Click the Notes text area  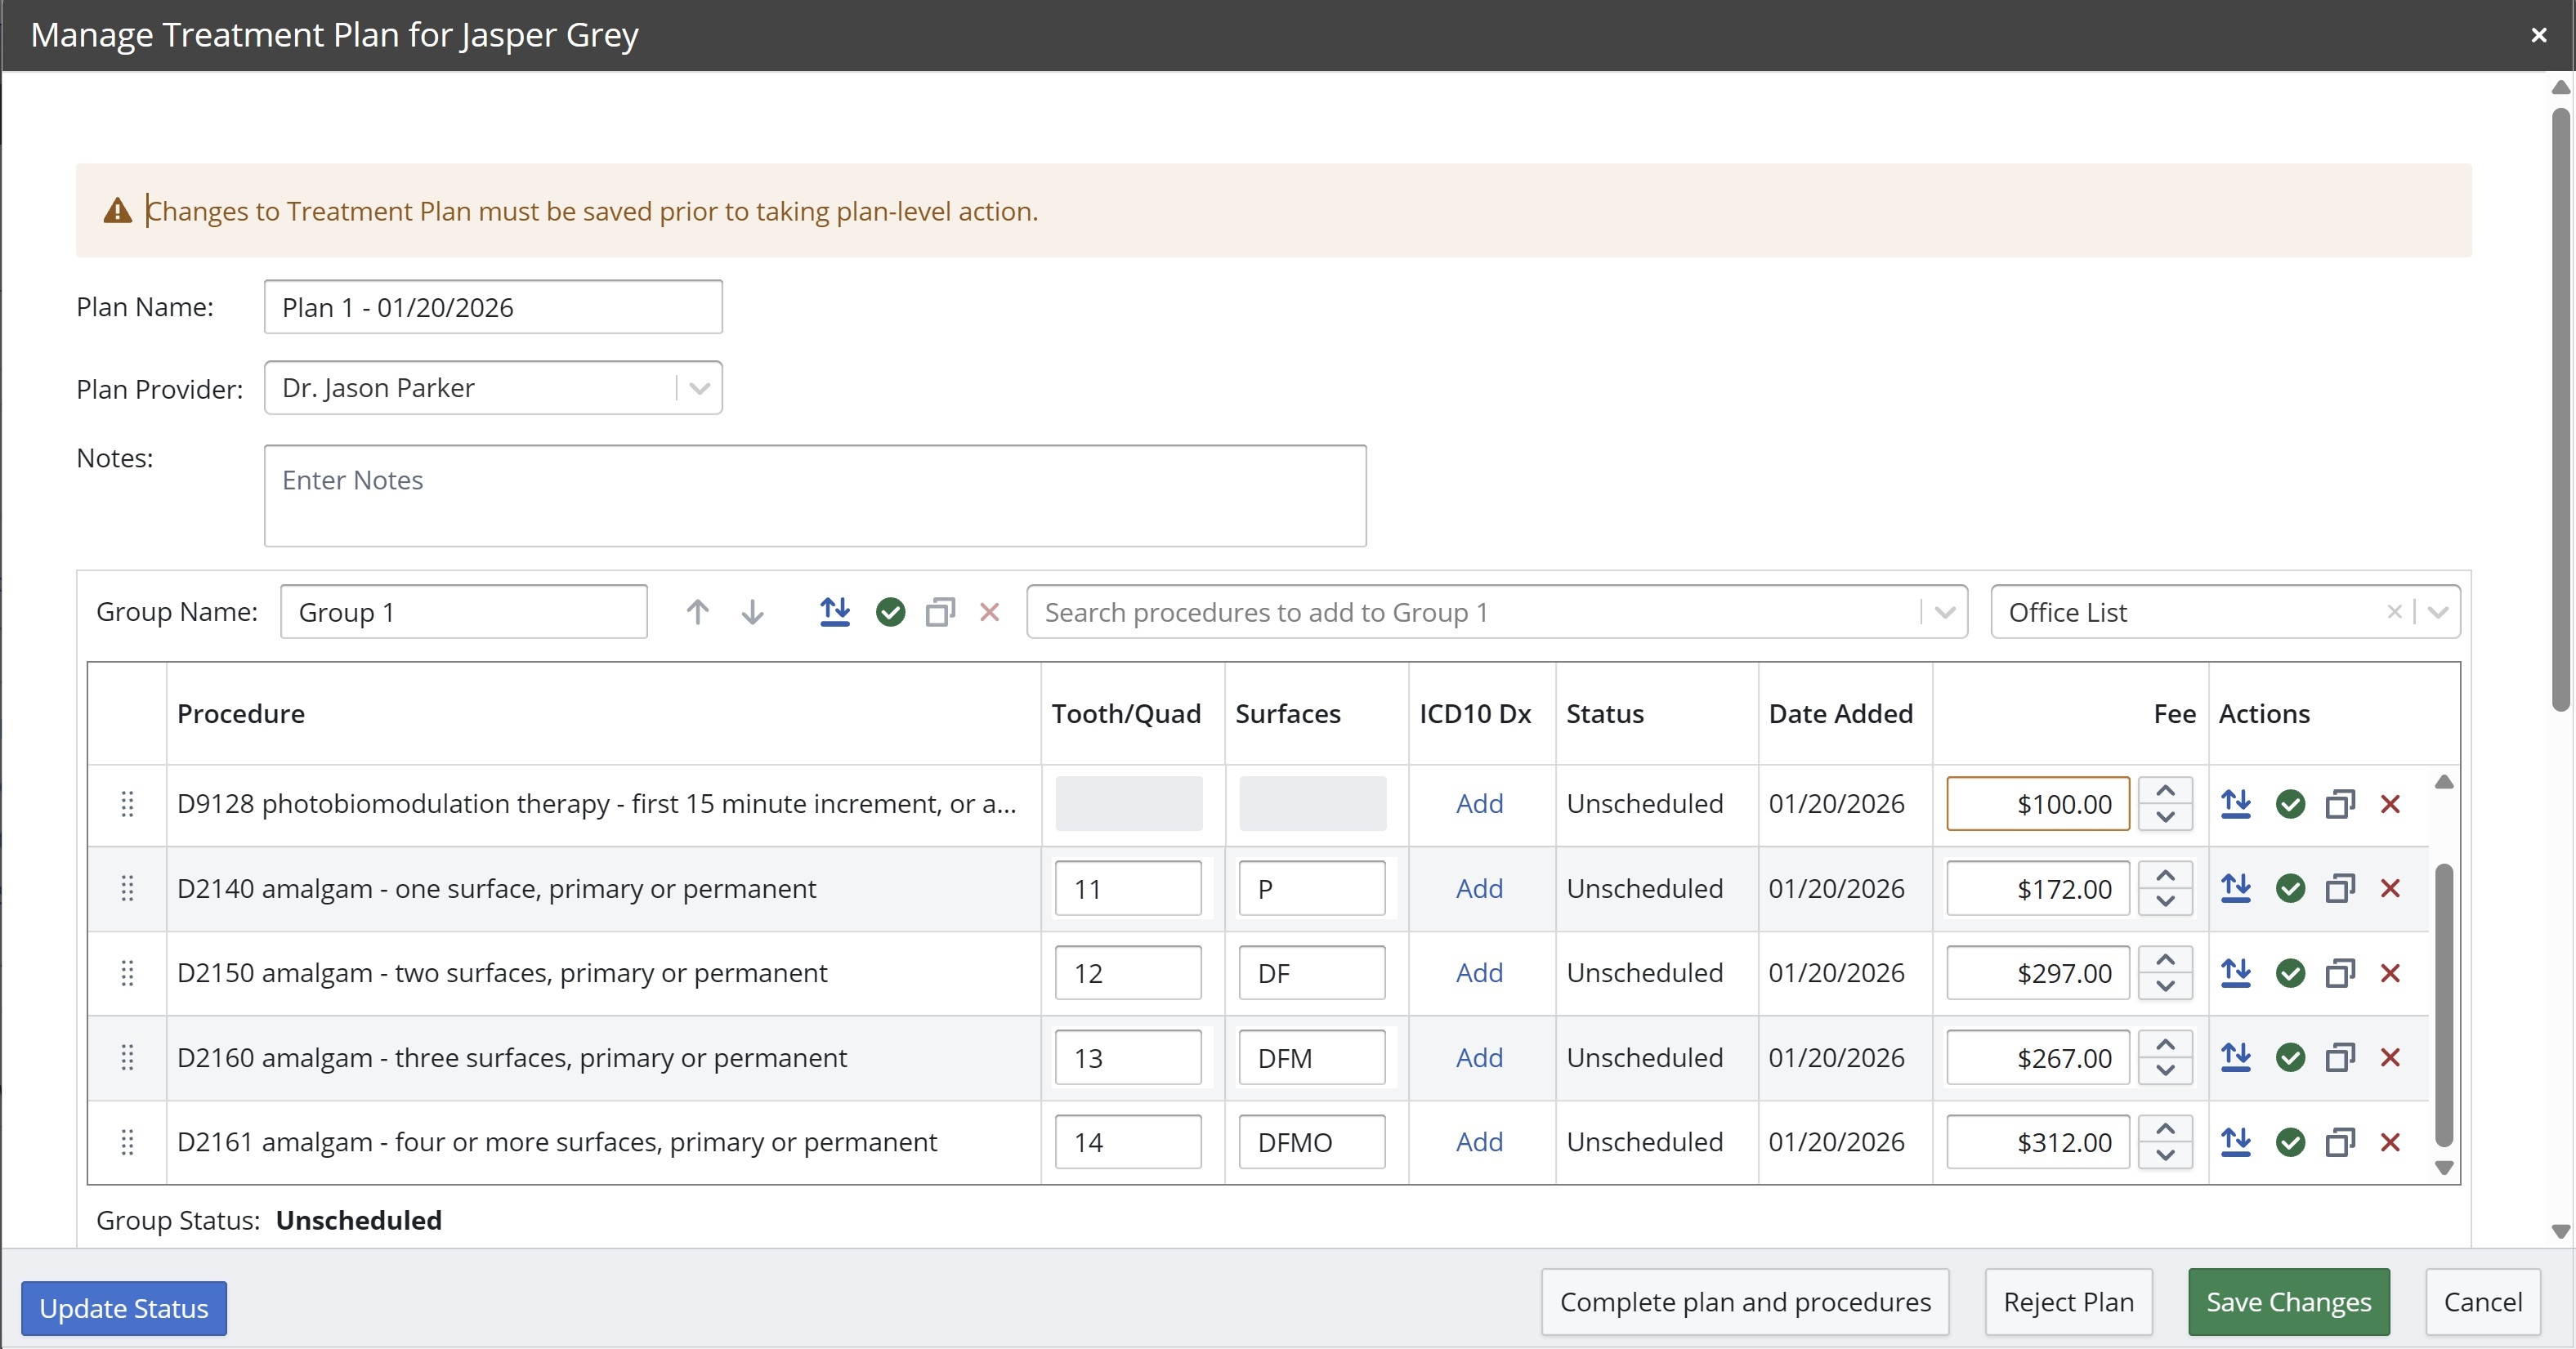pyautogui.click(x=814, y=496)
